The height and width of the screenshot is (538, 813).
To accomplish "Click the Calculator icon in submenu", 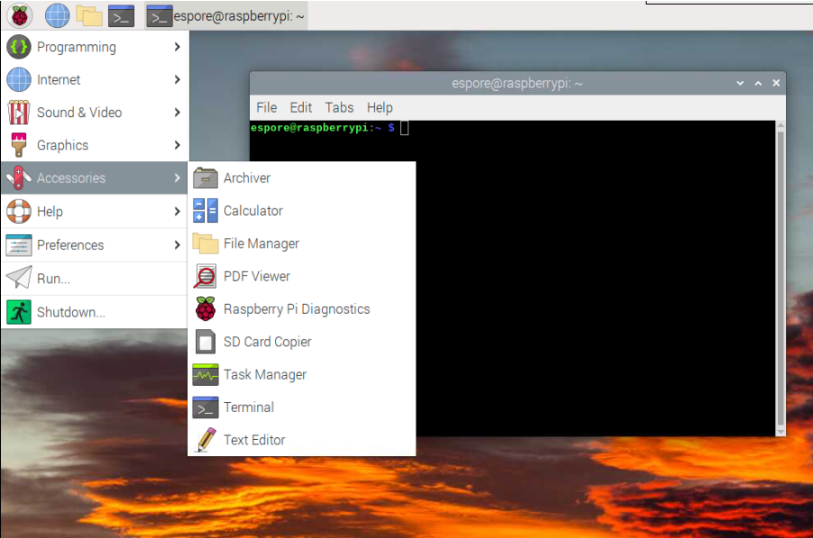I will 205,211.
